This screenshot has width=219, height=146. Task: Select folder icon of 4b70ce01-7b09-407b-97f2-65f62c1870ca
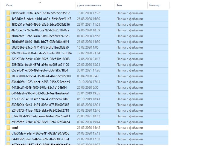[8, 30]
